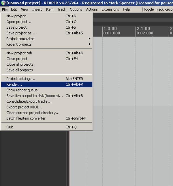Screen dimensions: 173x186
Task: Click the REAPER logo icon in title bar
Action: (3, 3)
